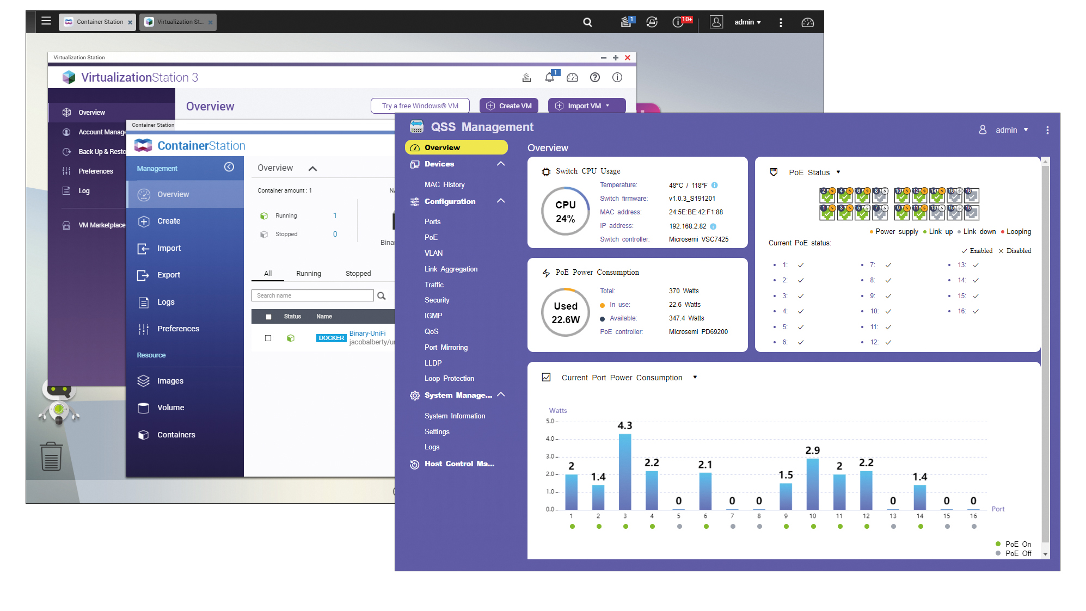The width and height of the screenshot is (1086, 611).
Task: Toggle the Current Port Power Consumption checkbox
Action: 546,377
